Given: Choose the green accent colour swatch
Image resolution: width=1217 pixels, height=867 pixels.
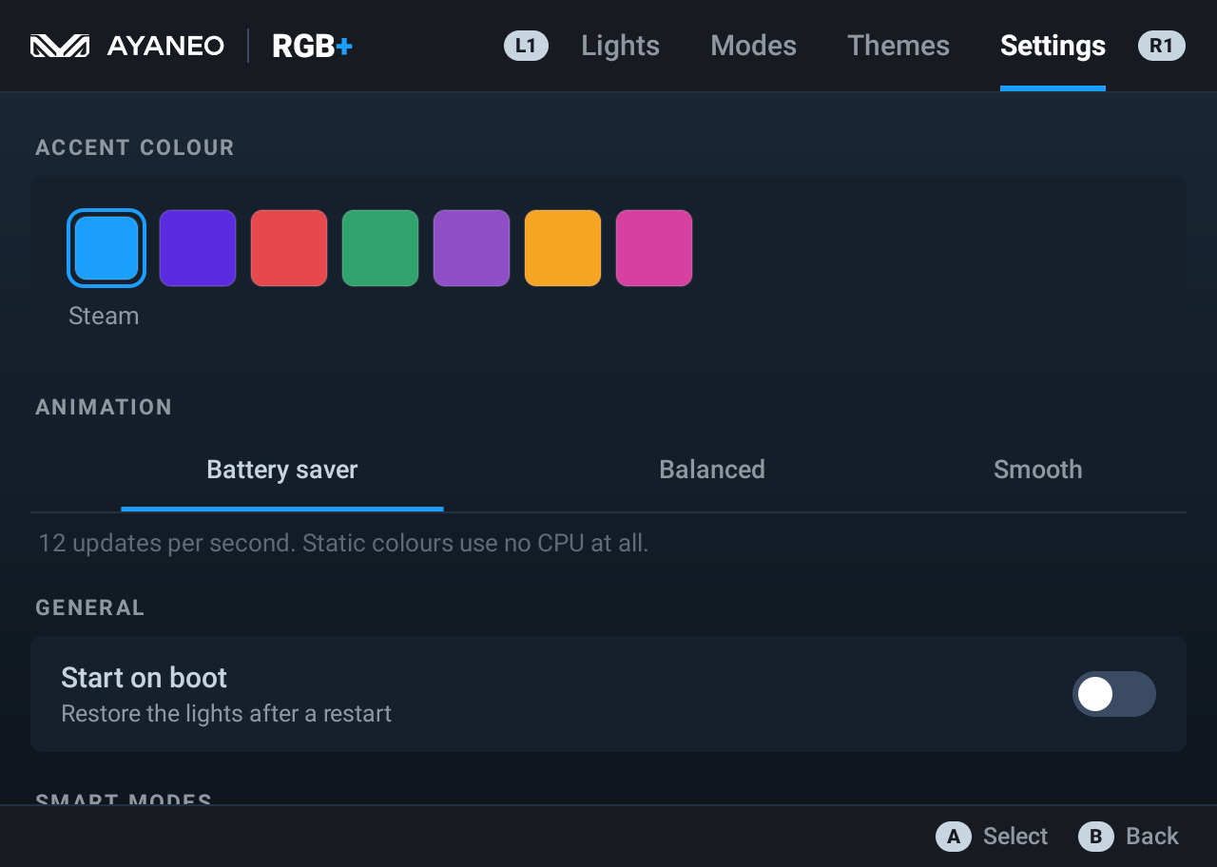Looking at the screenshot, I should (380, 248).
